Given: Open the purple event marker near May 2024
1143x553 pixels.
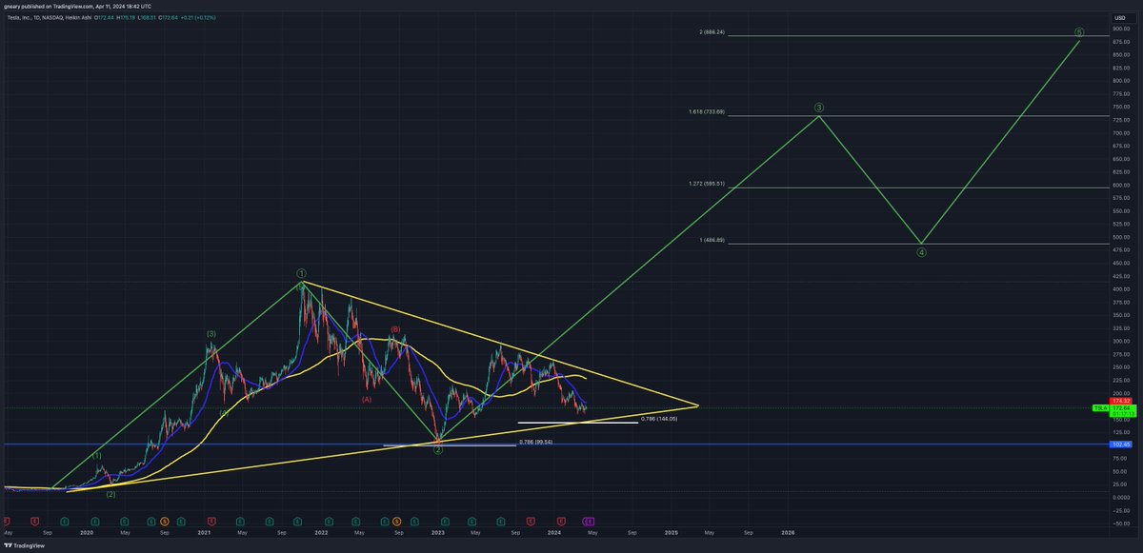Looking at the screenshot, I should (590, 522).
